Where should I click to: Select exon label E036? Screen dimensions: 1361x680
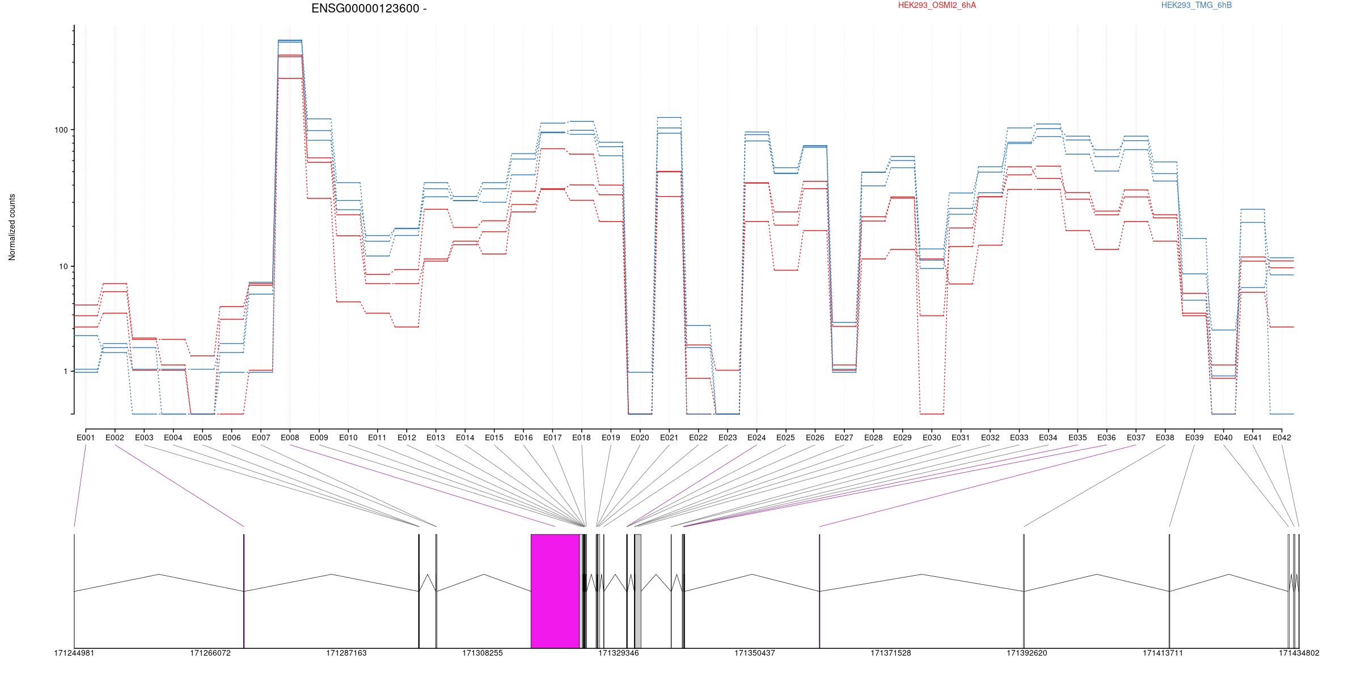click(1106, 437)
